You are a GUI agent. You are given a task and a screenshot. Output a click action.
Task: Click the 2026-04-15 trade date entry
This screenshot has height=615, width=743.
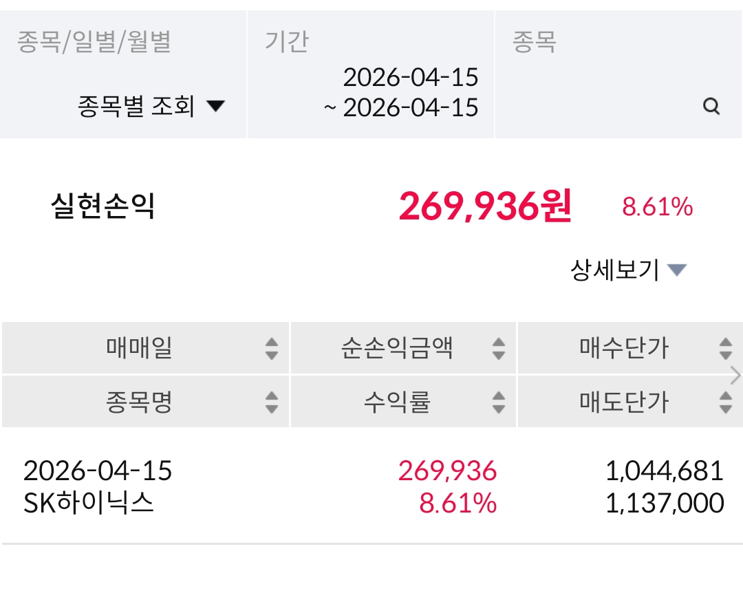tap(98, 471)
